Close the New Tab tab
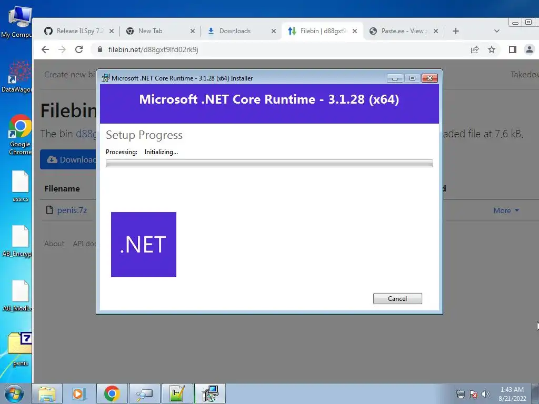This screenshot has height=404, width=539. click(x=193, y=31)
